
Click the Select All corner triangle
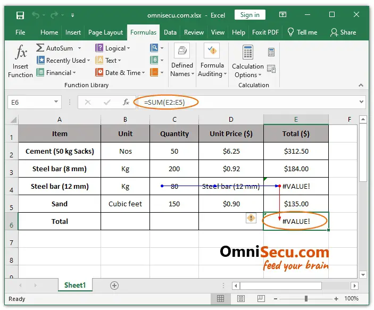(x=13, y=120)
